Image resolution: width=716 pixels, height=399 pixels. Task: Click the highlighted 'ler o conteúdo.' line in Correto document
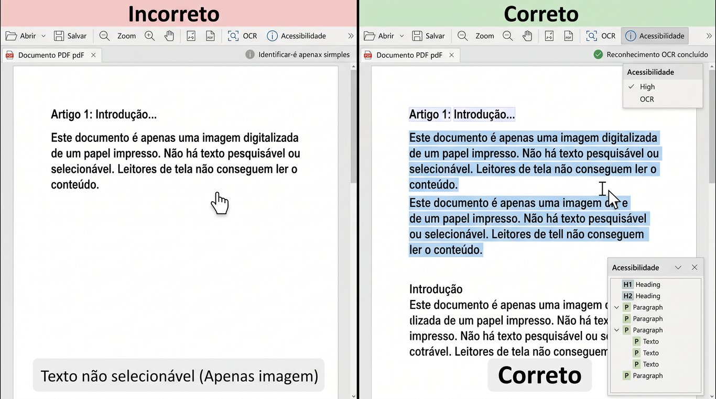(446, 250)
